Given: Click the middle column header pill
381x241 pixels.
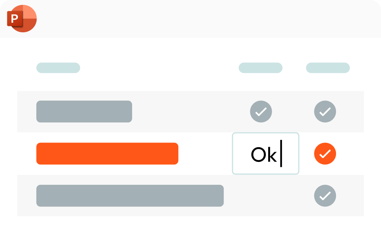Looking at the screenshot, I should 261,68.
